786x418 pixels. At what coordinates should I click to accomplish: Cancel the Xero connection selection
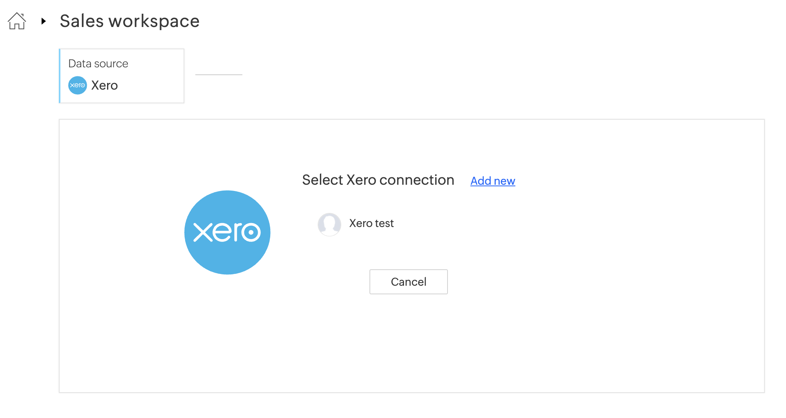click(x=408, y=282)
